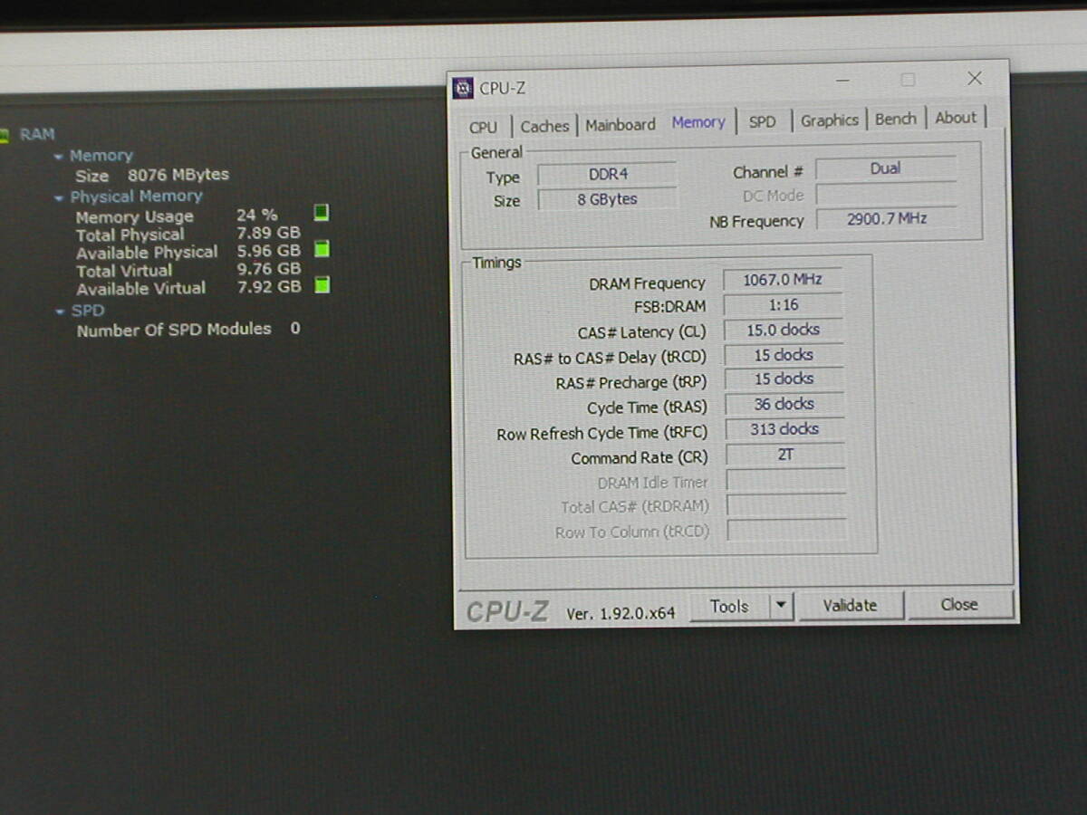
Task: Click the RAM section icon in left panel
Action: pos(5,135)
